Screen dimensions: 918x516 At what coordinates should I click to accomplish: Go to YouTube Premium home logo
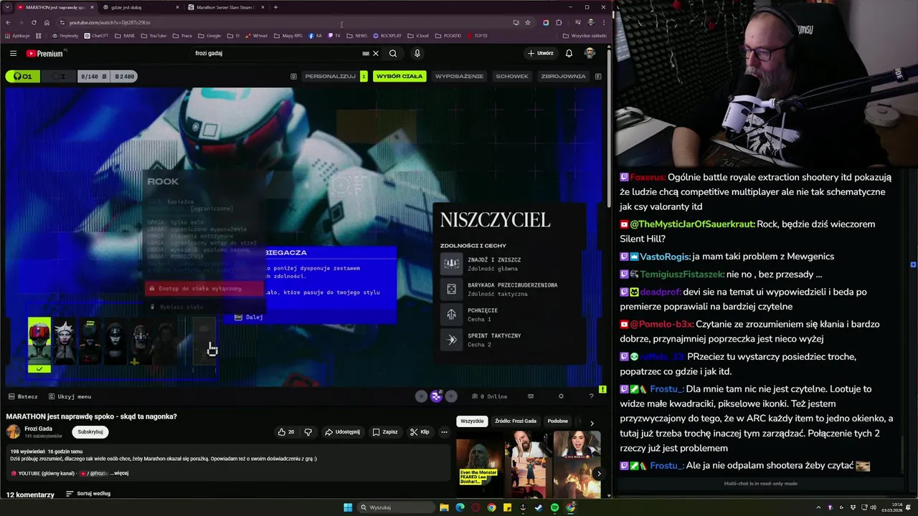[44, 53]
